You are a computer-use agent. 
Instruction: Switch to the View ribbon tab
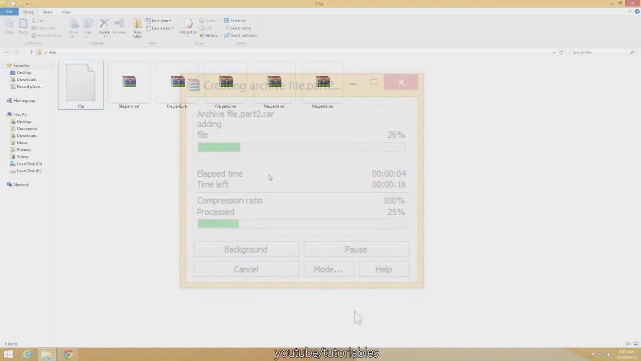[x=66, y=12]
